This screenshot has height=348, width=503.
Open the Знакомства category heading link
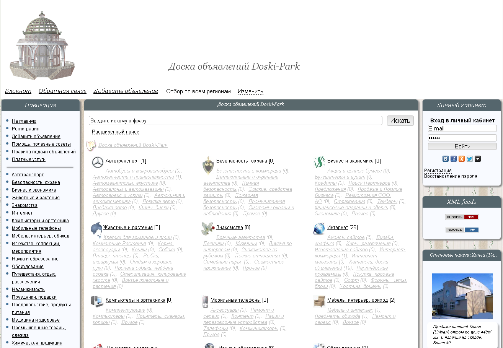[x=230, y=228]
